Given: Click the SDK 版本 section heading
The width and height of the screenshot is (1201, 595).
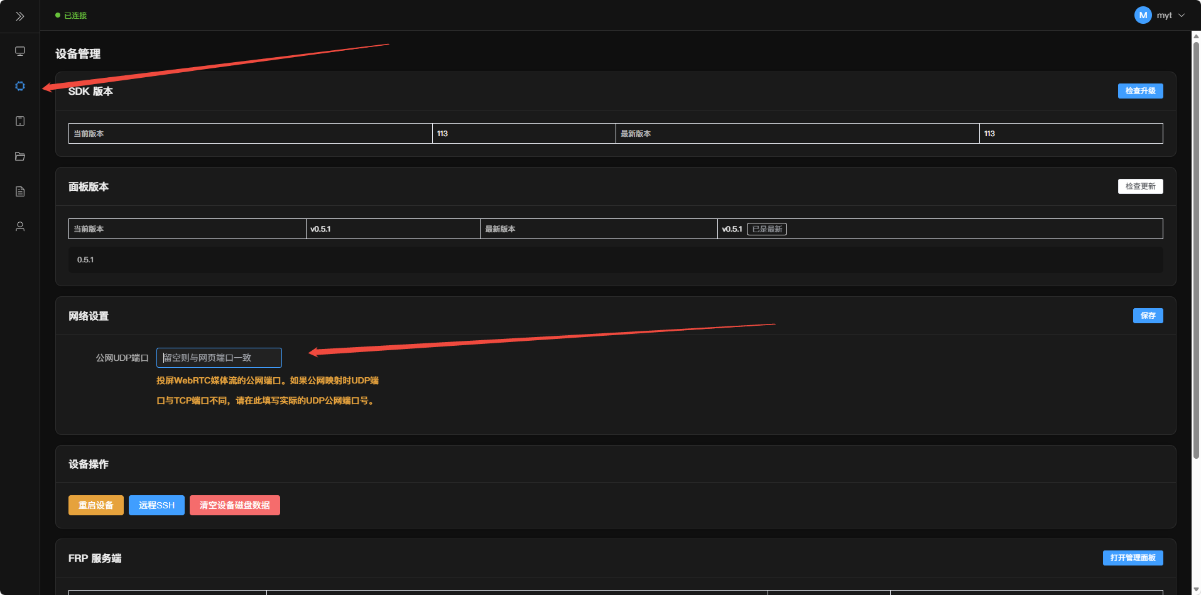Looking at the screenshot, I should [x=90, y=91].
